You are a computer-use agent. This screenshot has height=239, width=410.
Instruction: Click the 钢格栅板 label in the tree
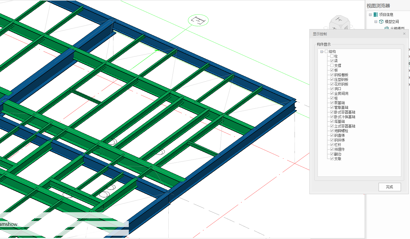(341, 75)
